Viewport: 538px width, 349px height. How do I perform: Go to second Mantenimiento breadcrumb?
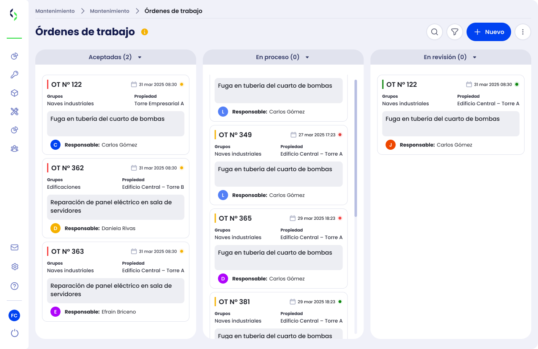pos(110,11)
